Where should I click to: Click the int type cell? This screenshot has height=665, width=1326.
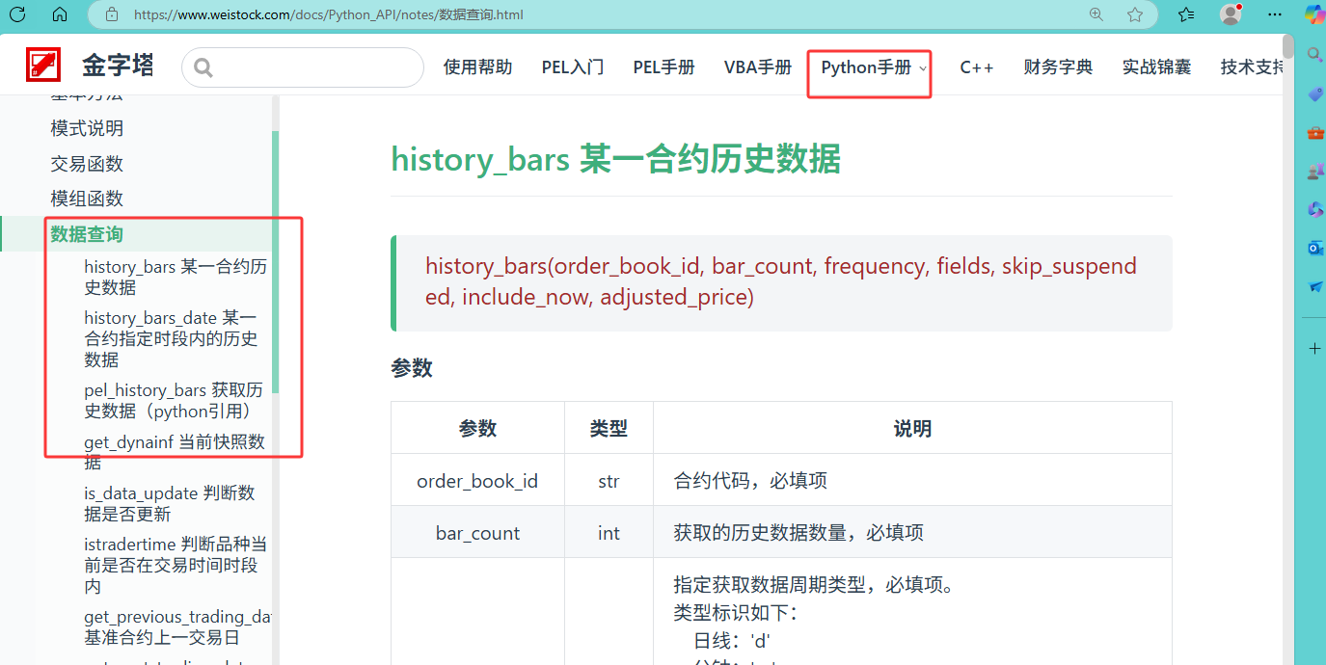coord(609,532)
